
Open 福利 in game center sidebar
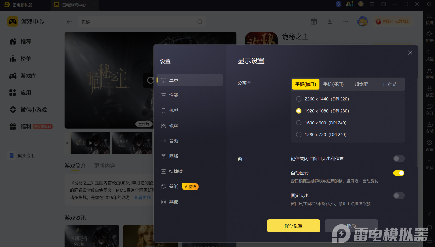tap(31, 126)
